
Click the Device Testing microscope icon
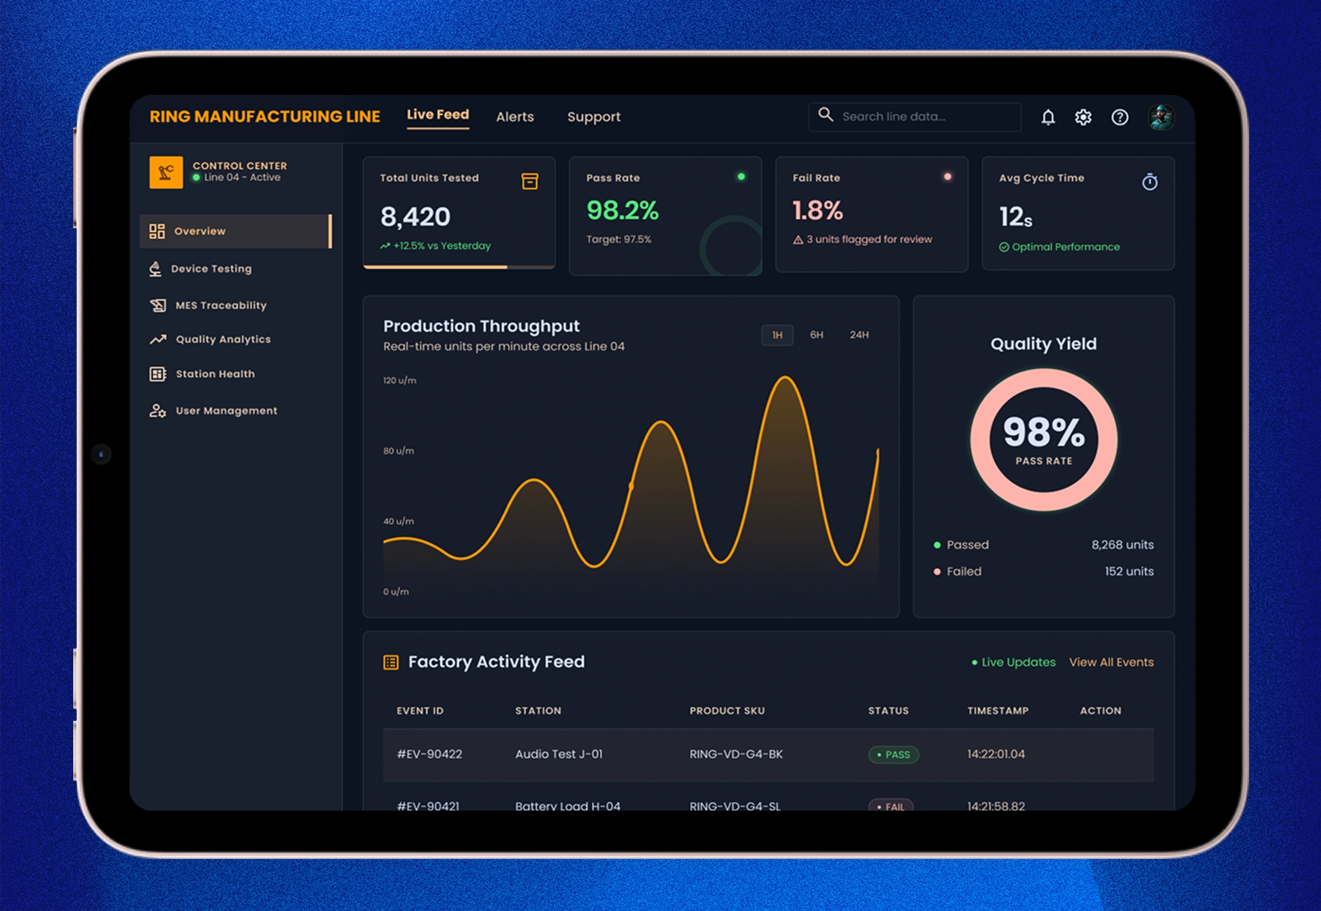click(155, 269)
